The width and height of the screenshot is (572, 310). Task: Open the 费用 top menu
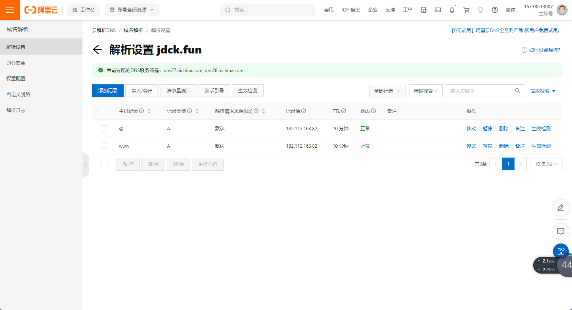(329, 10)
